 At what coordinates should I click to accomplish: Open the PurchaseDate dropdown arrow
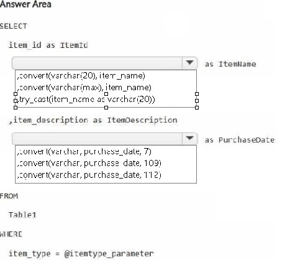pyautogui.click(x=189, y=138)
